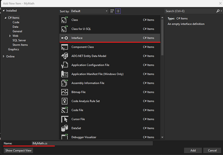Select the Storm Items category
223x155 pixels.
(x=20, y=45)
